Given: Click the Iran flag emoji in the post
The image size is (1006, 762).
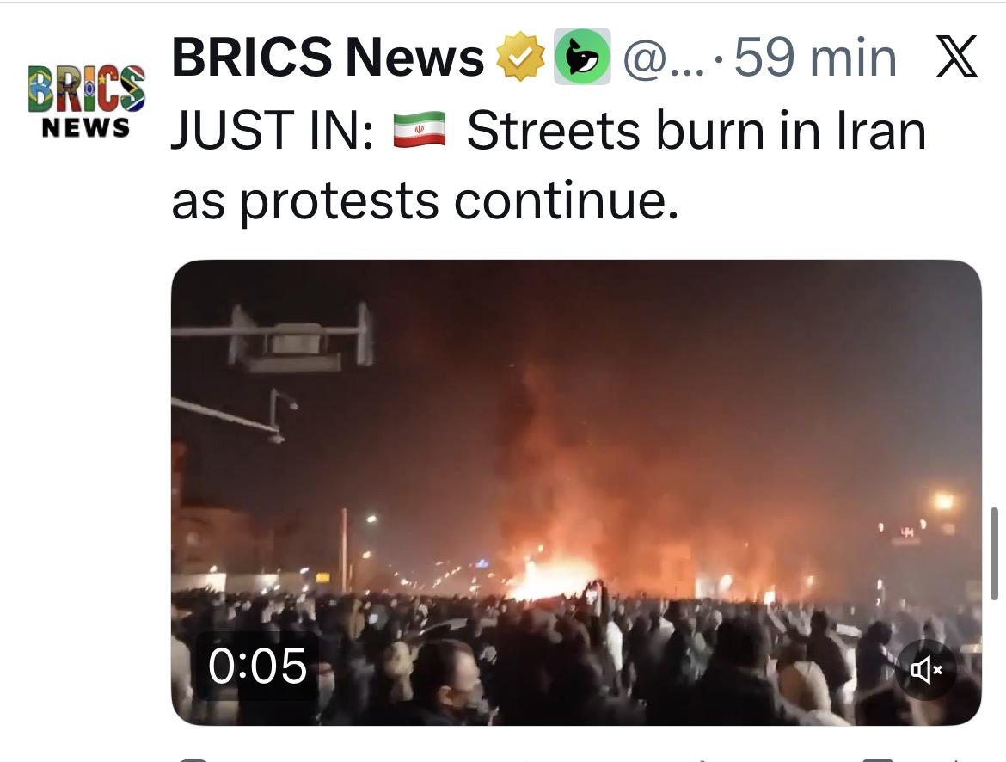Looking at the screenshot, I should click(420, 131).
